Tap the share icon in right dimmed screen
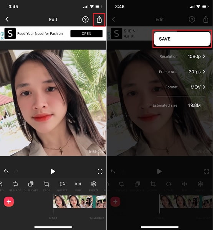 click(206, 20)
